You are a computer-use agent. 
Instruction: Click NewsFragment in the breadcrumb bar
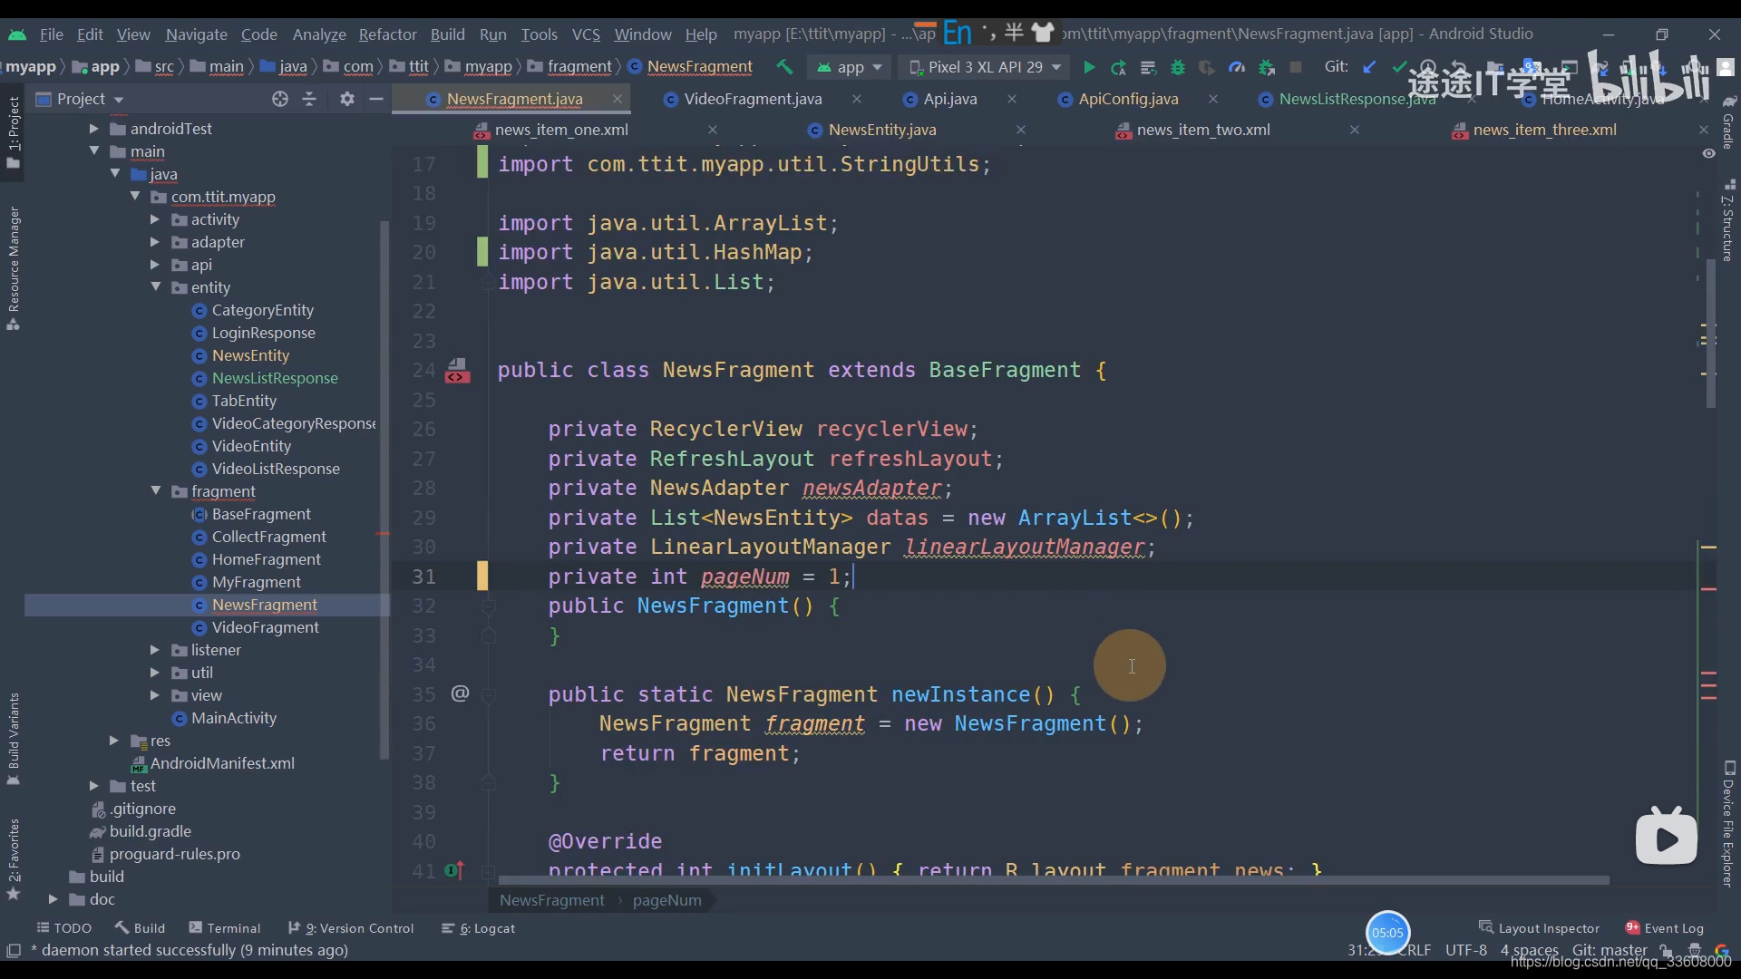click(x=551, y=900)
